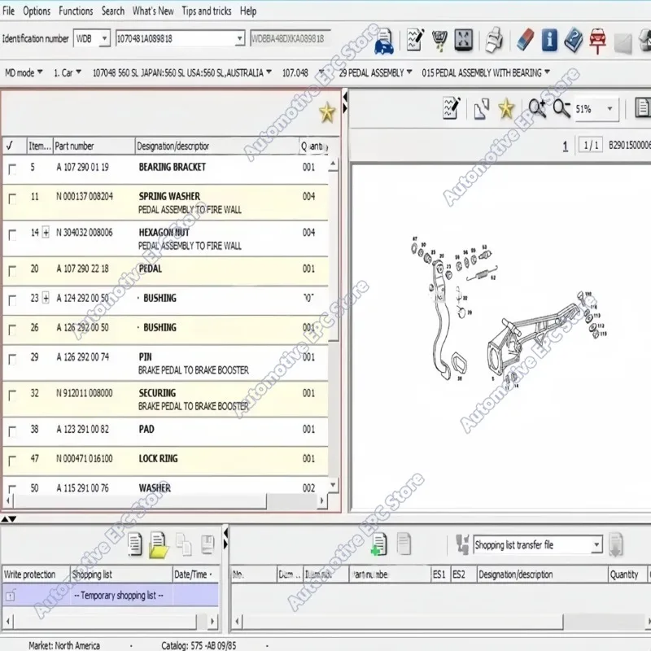Click the copy shopping list icon
The width and height of the screenshot is (651, 651).
[x=184, y=544]
